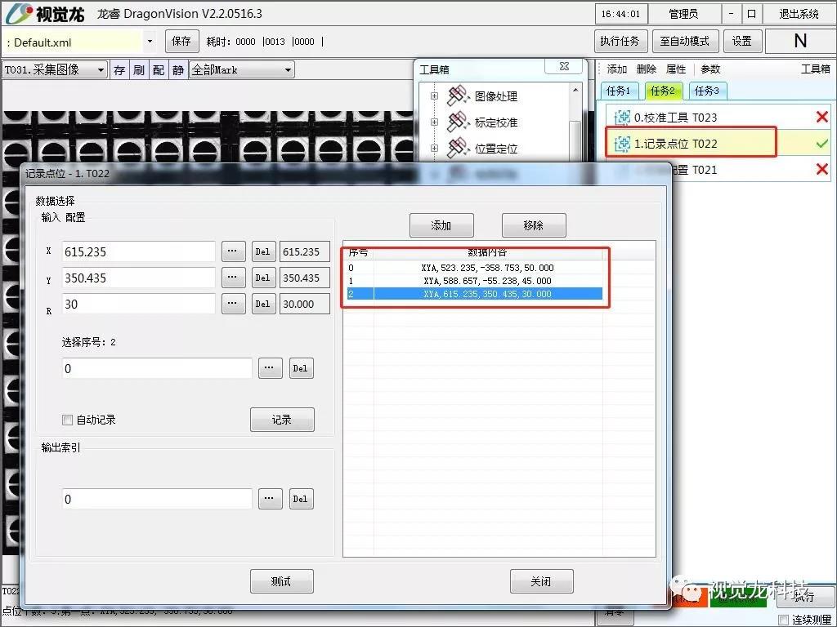Image resolution: width=837 pixels, height=627 pixels.
Task: Click the 标定校准 toolbox tool icon
Action: click(x=459, y=122)
